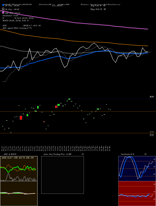
Task: Click the magenta 200 Day legend swatch
Action: click(3, 12)
